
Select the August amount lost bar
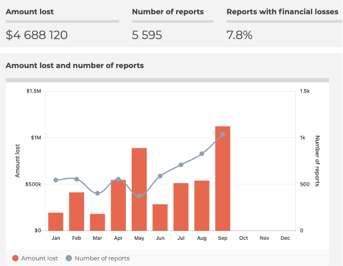pos(202,205)
